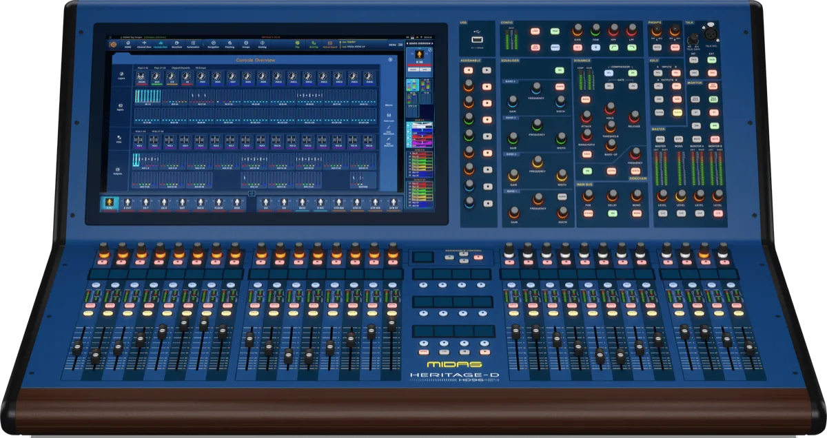The height and width of the screenshot is (438, 827).
Task: Open the MENU button on the touchscreen
Action: tap(394, 45)
